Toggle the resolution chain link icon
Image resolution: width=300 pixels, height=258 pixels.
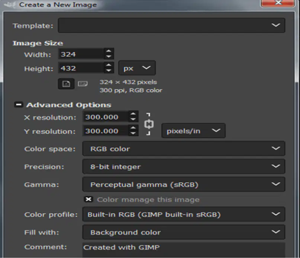click(x=149, y=124)
